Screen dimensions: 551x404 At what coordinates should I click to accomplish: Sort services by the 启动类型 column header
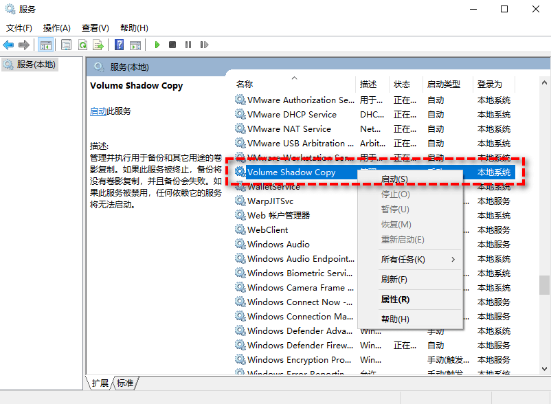[443, 84]
